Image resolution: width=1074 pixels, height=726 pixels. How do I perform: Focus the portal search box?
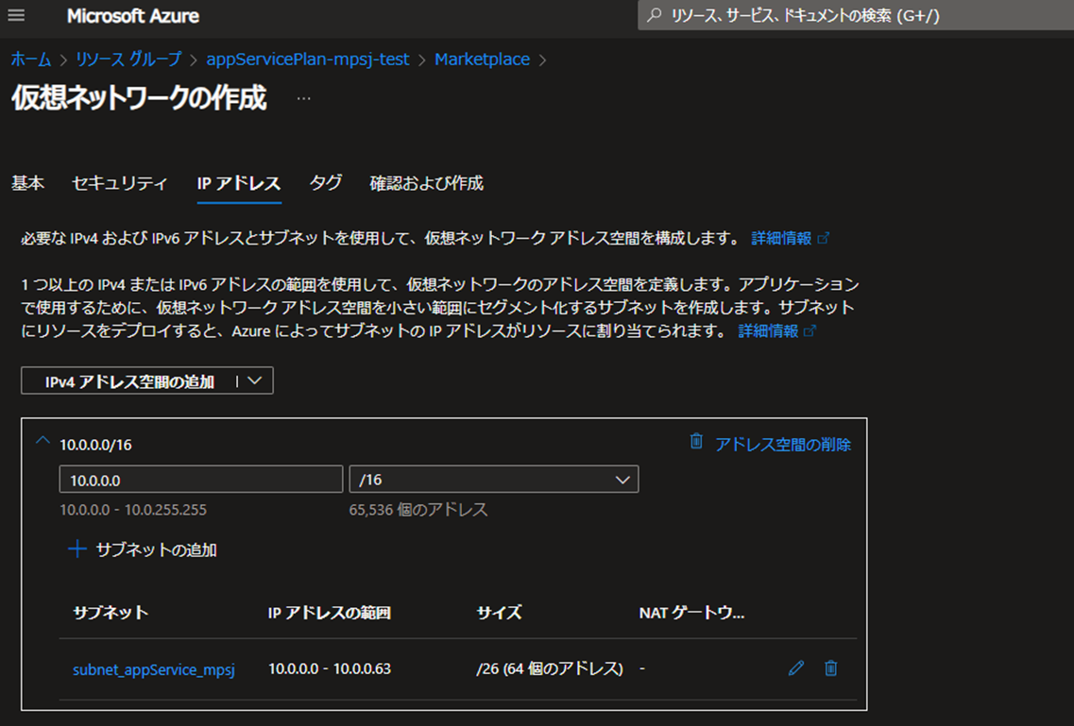[856, 15]
